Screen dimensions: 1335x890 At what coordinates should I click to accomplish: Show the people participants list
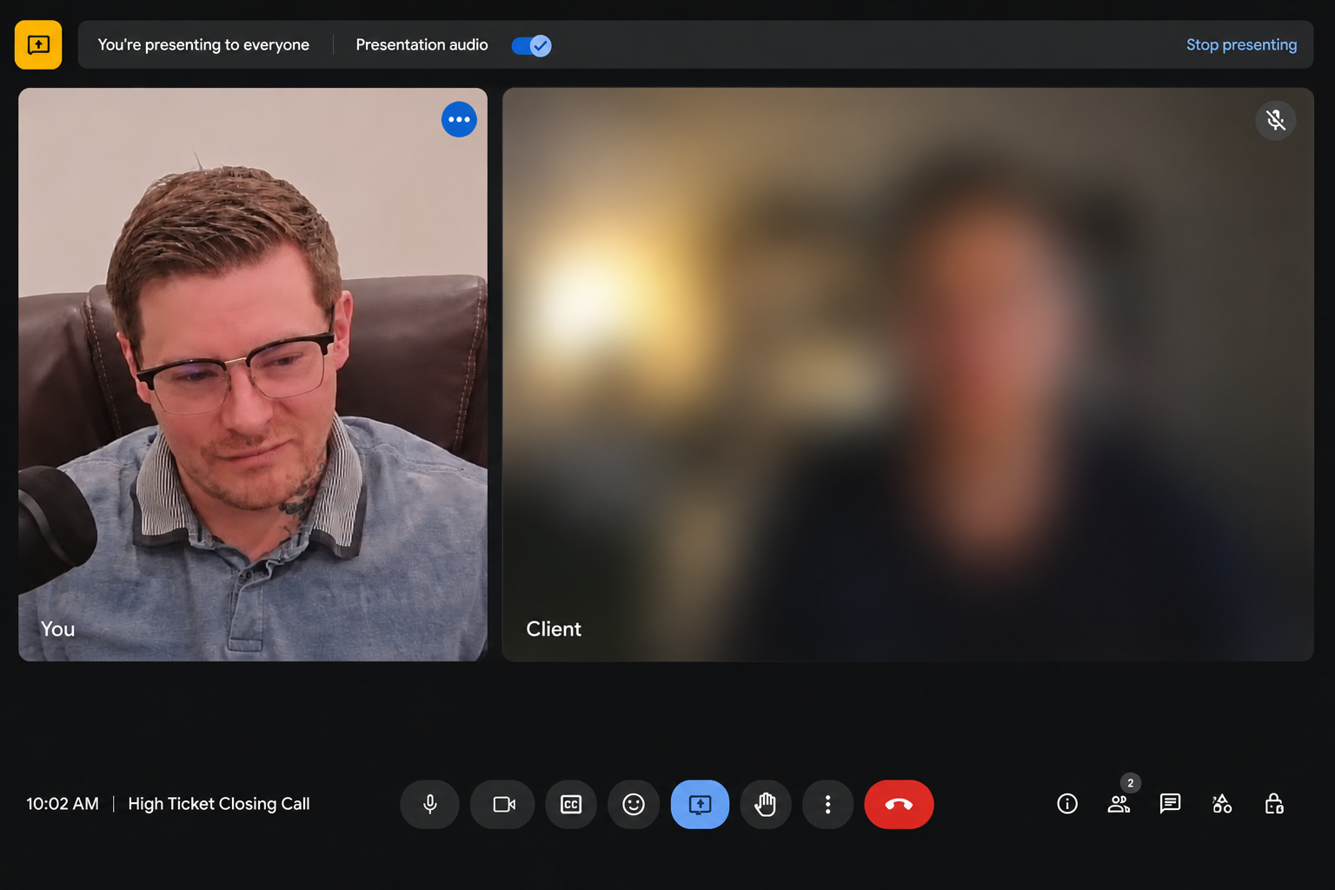click(x=1119, y=804)
